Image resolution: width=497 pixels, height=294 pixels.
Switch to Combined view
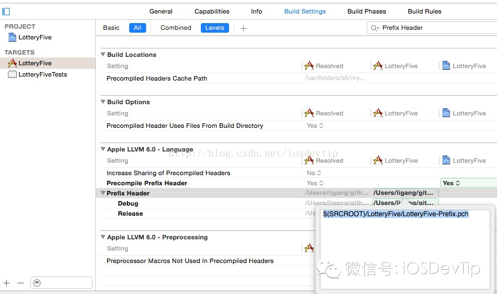pyautogui.click(x=175, y=28)
